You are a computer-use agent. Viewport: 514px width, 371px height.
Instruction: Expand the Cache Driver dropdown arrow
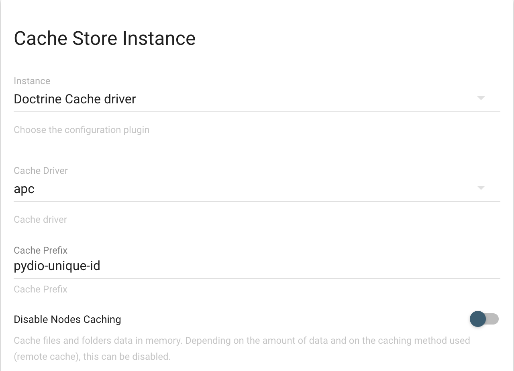click(481, 188)
